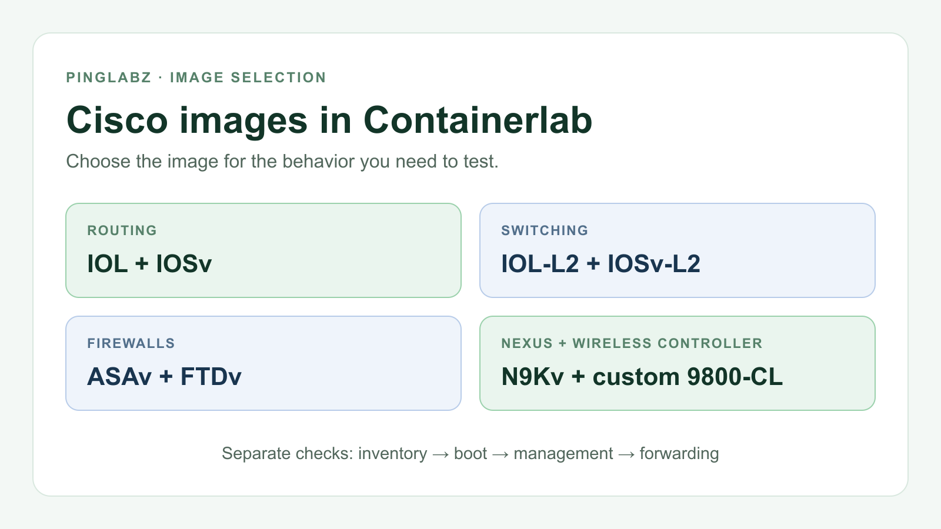The image size is (941, 529).
Task: Select the FIREWALLS card label
Action: (x=131, y=343)
